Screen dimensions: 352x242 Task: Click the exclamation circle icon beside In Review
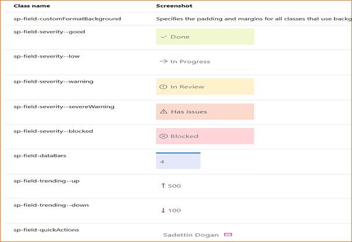(x=163, y=87)
